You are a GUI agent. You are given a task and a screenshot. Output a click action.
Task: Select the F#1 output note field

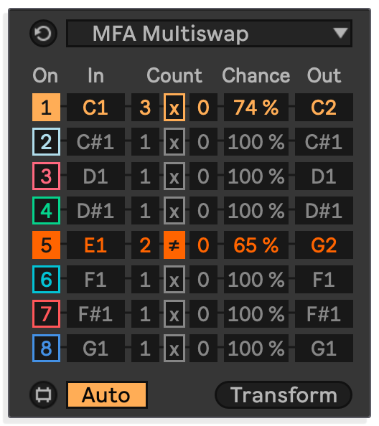[x=324, y=314]
